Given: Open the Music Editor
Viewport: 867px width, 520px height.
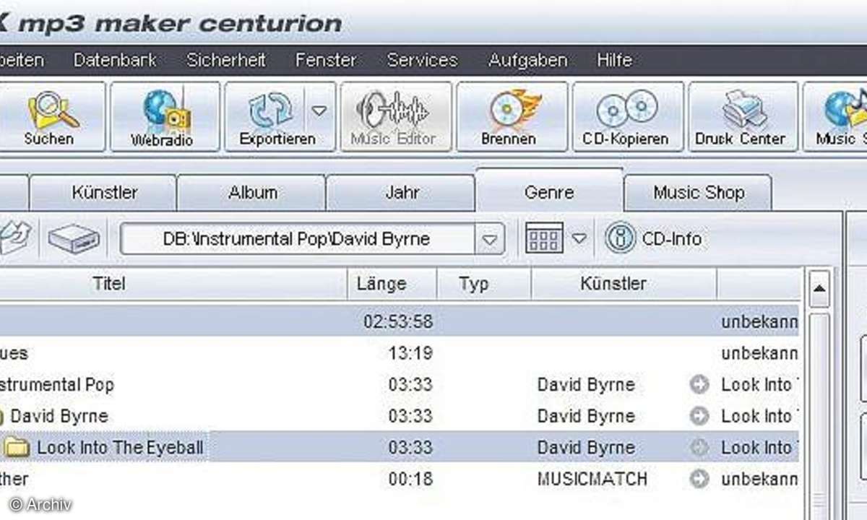Looking at the screenshot, I should [x=396, y=117].
